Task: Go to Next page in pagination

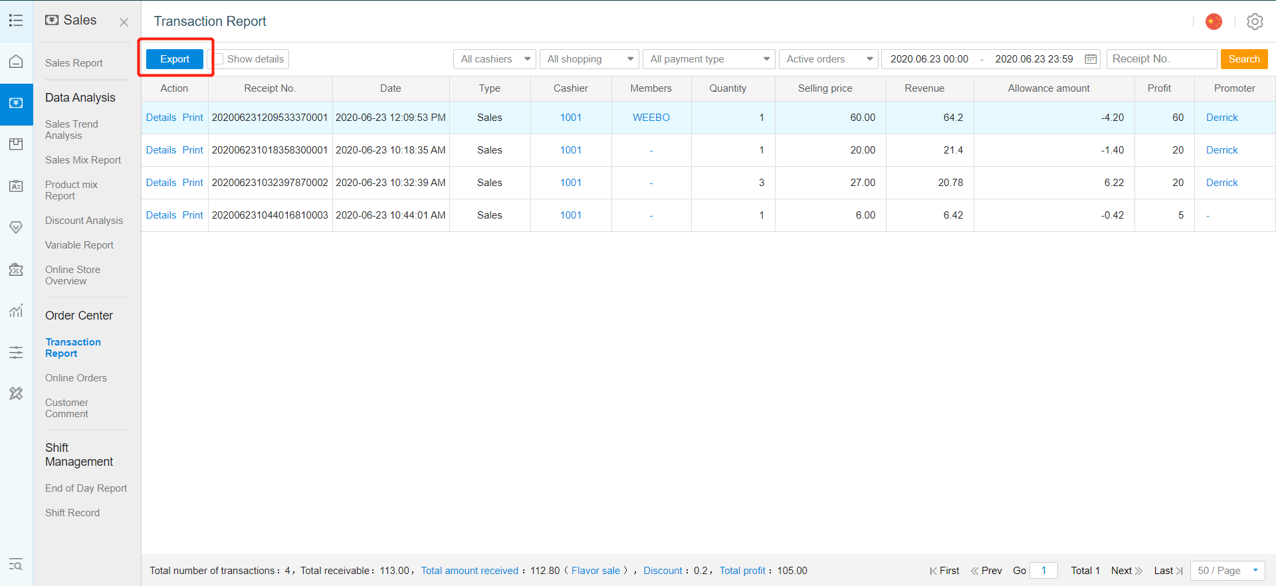Action: (x=1126, y=571)
